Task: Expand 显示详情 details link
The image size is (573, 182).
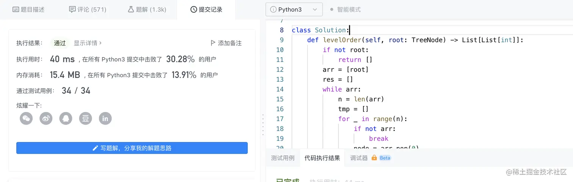Action: tap(88, 43)
